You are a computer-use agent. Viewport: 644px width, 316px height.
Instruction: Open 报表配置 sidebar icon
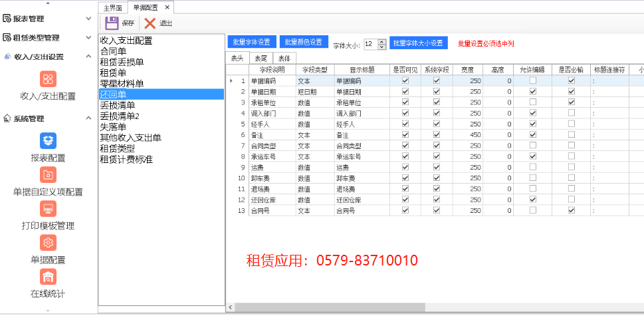tap(48, 140)
